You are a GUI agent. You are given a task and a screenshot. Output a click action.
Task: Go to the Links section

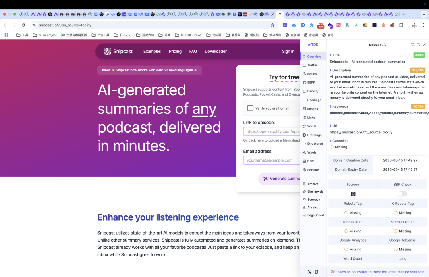pyautogui.click(x=313, y=117)
